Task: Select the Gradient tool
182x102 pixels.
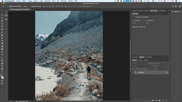Action: 2,43
